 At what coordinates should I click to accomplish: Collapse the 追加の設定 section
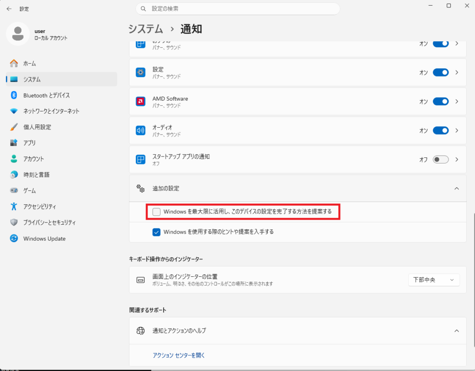[x=457, y=189]
